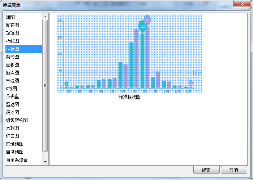Select 百度地图 chart type
Screen dimensions: 253x180
point(15,152)
